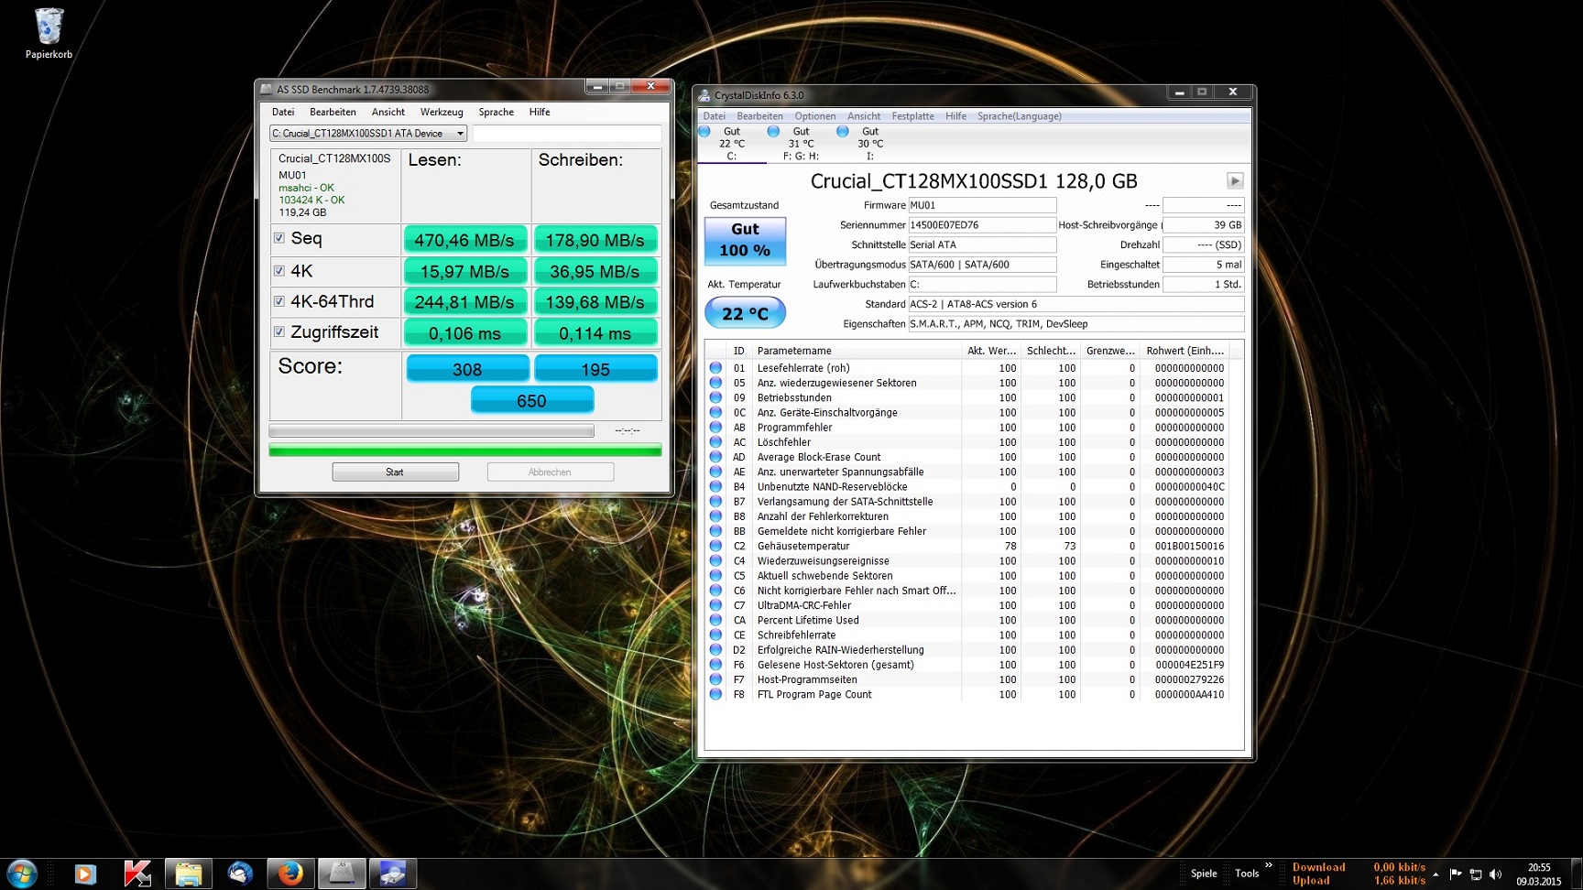
Task: Open Bearbeiten menu in AS SSD Benchmark
Action: pos(333,112)
